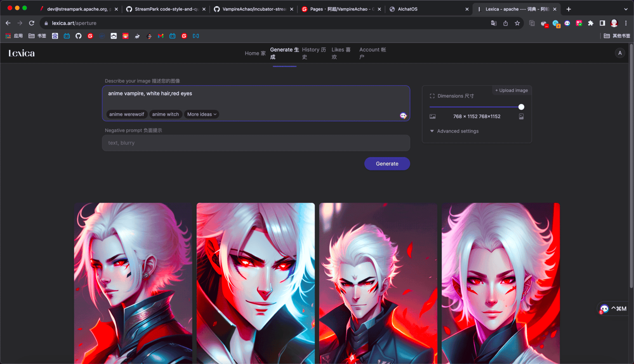Open the Chrome extensions puzzle icon
The height and width of the screenshot is (364, 634).
pos(590,23)
